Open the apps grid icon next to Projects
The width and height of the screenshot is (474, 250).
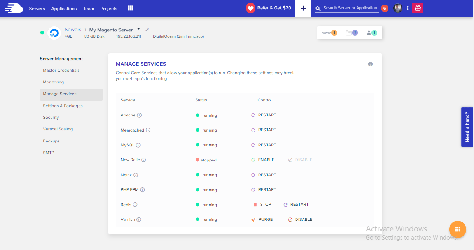130,8
